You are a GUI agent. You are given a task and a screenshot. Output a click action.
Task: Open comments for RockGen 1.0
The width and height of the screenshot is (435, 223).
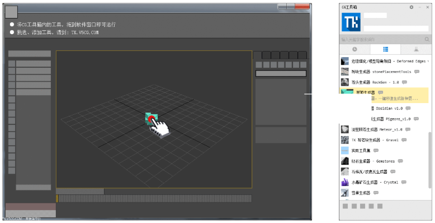pos(404,82)
